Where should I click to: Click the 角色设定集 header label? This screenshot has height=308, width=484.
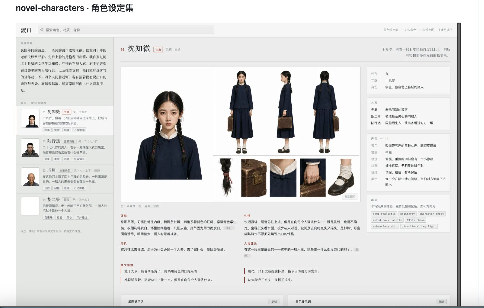[390, 30]
